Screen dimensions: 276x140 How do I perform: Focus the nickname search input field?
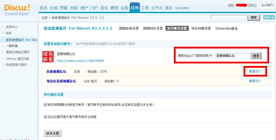point(233,56)
